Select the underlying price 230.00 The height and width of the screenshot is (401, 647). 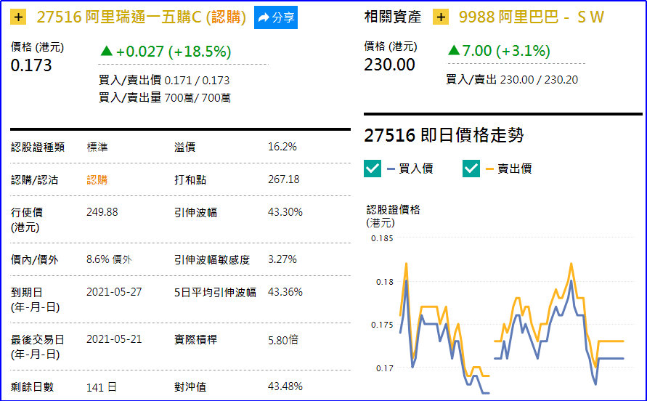pyautogui.click(x=389, y=65)
